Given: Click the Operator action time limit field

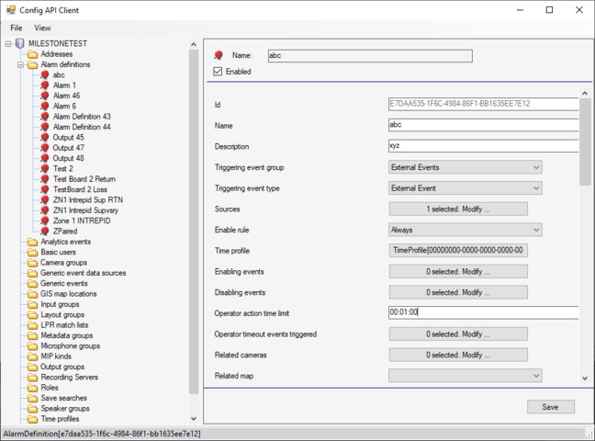Looking at the screenshot, I should tap(483, 312).
